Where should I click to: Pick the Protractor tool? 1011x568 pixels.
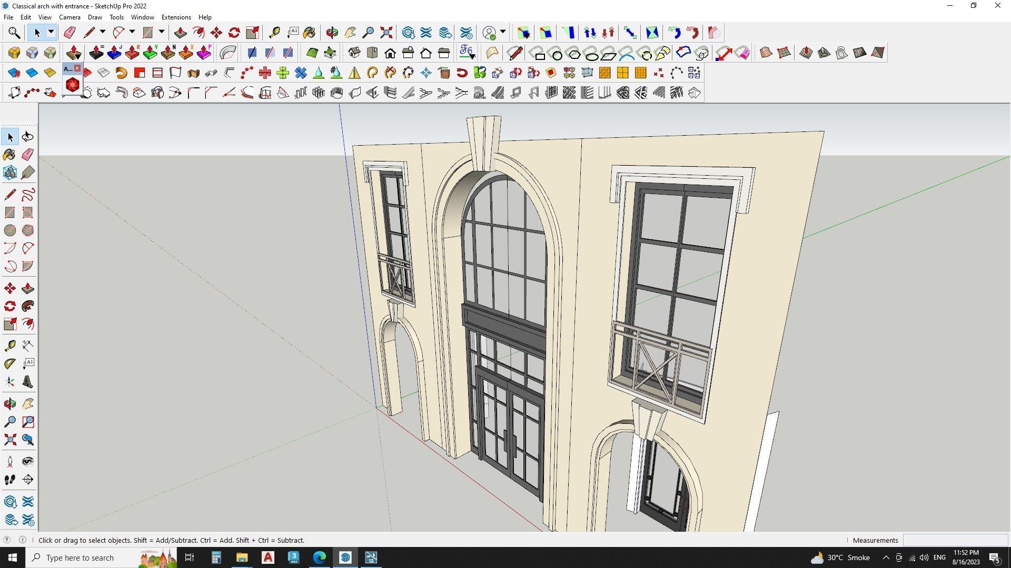click(10, 363)
